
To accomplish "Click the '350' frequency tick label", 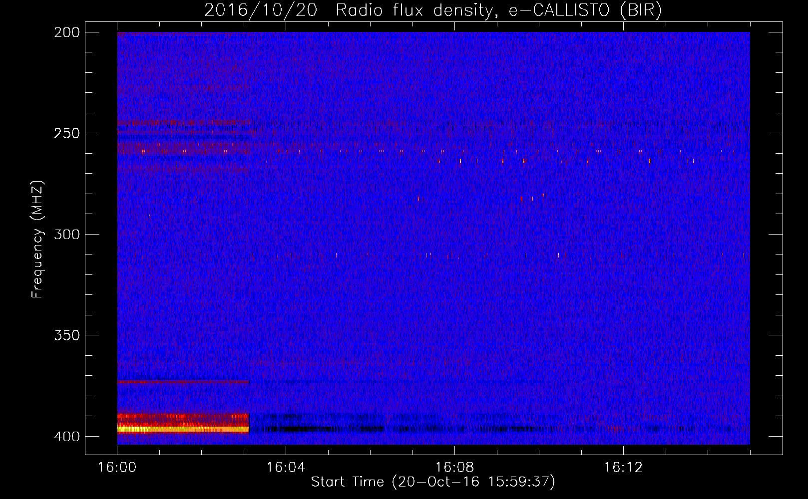I will pyautogui.click(x=66, y=335).
